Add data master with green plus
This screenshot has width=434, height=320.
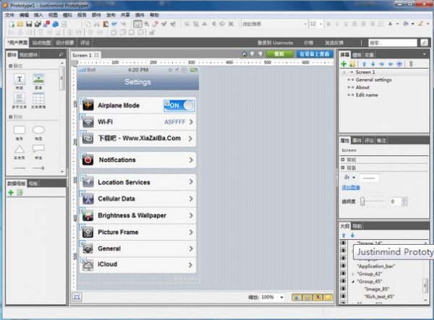11,193
